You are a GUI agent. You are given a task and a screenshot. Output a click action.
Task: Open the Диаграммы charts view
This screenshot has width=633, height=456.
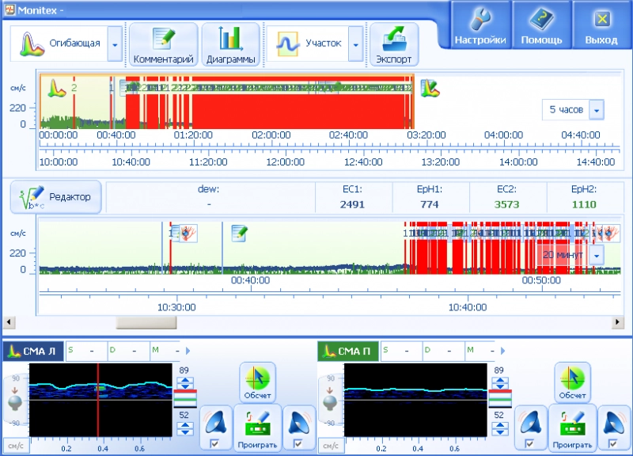click(x=230, y=44)
